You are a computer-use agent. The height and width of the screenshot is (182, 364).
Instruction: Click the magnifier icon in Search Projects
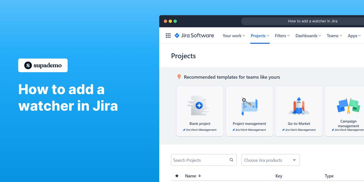coord(231,160)
